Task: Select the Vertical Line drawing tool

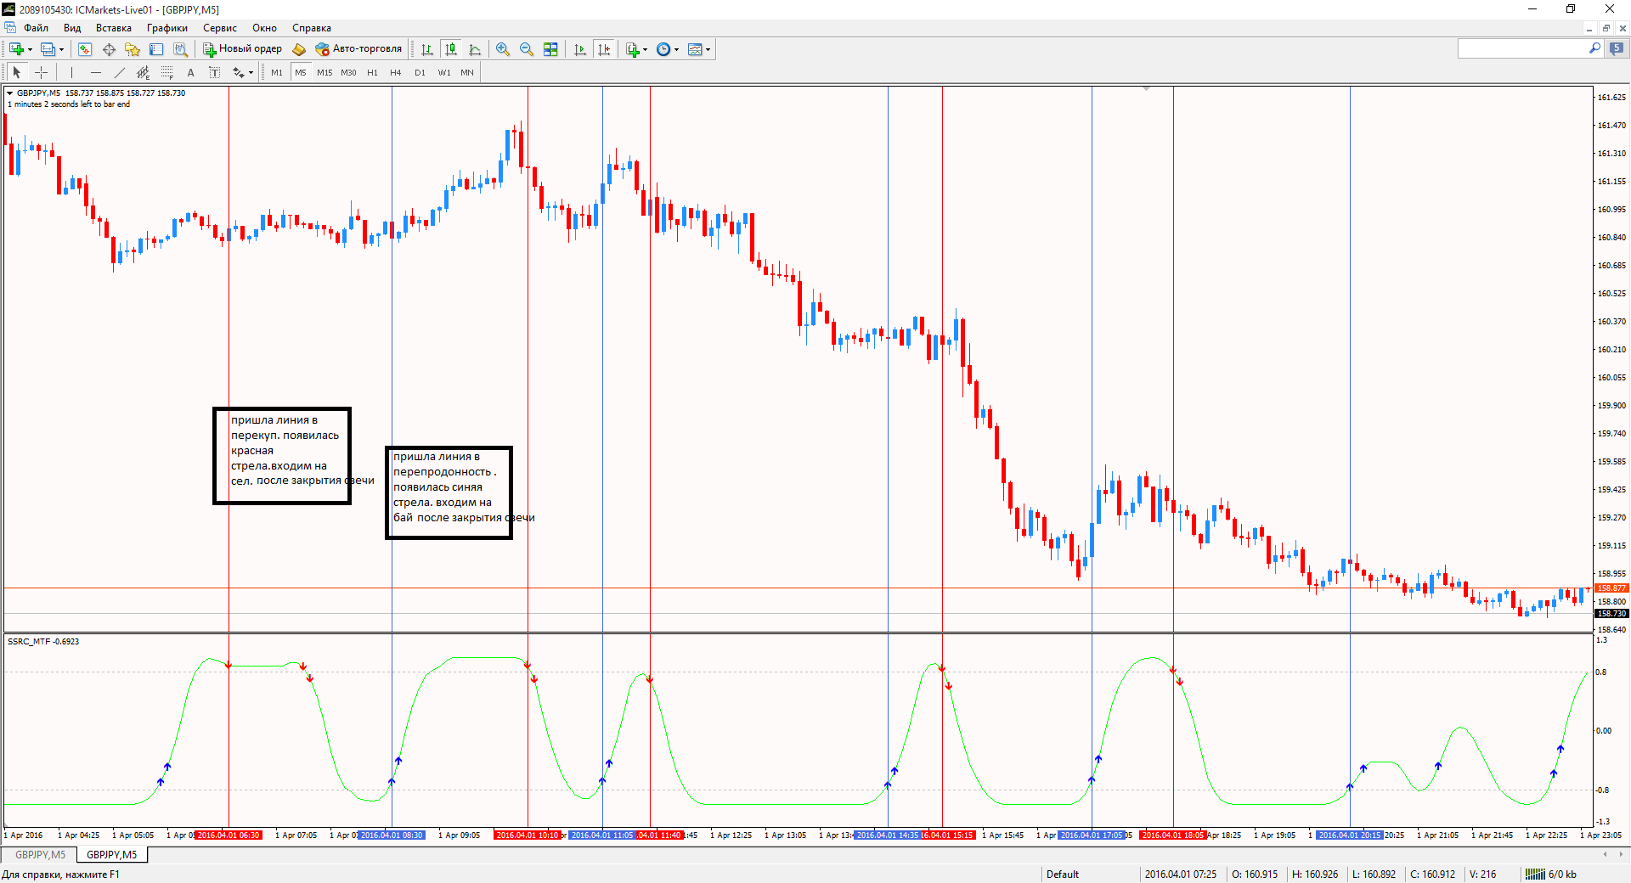Action: [72, 72]
